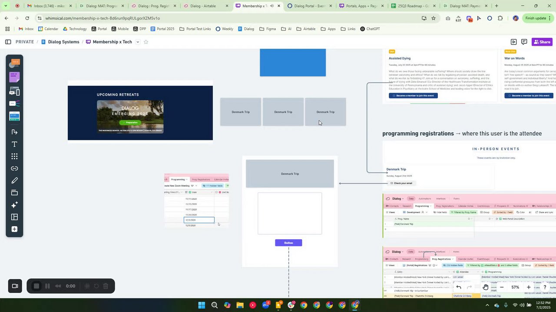
Task: Go back in browser history
Action: click(6, 18)
